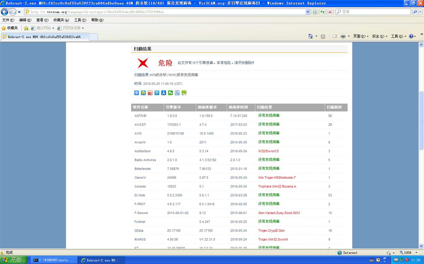The image size is (424, 264).
Task: Open the 网页快讯库 web slice dropdown
Action: pos(71,28)
